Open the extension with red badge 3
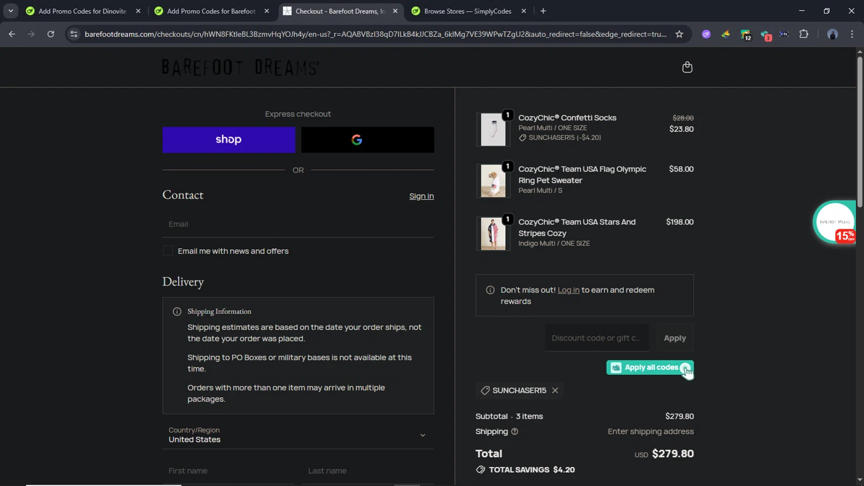This screenshot has height=486, width=864. click(x=765, y=35)
